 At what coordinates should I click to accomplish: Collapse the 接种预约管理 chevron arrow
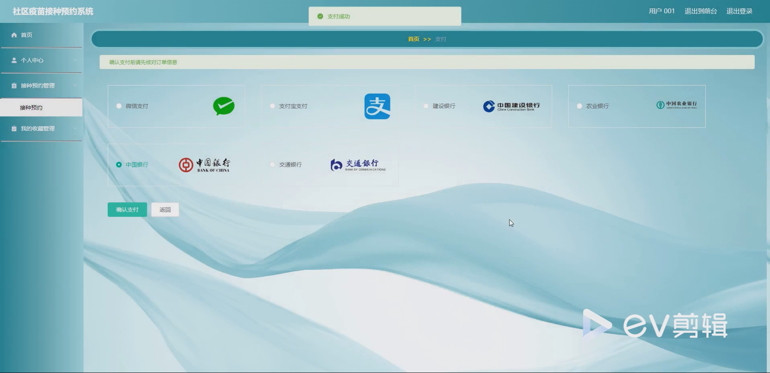75,86
